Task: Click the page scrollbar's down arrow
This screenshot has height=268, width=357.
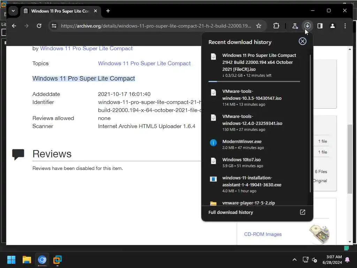Action: pos(350,242)
